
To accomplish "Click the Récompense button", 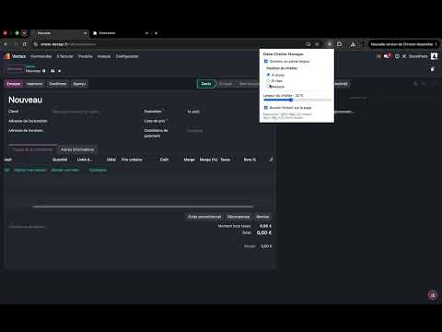I will [x=238, y=217].
